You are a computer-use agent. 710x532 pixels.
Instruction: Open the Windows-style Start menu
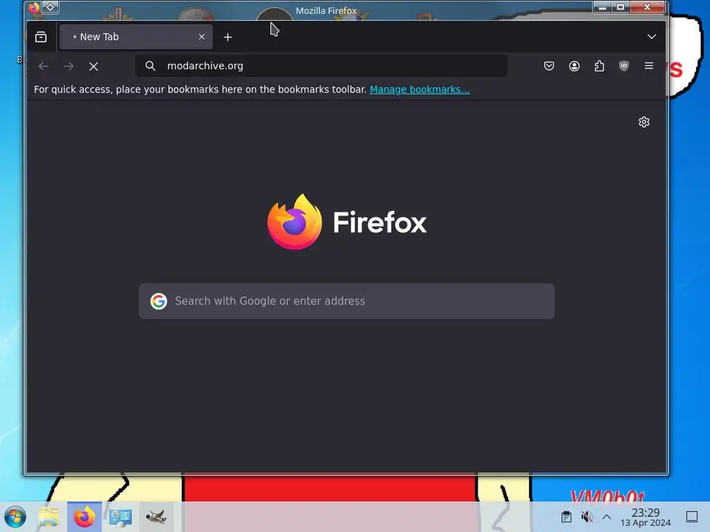pyautogui.click(x=15, y=517)
